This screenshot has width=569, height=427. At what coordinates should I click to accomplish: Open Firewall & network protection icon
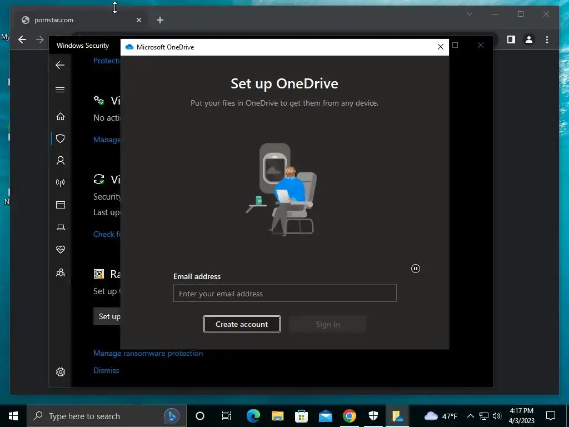pos(60,182)
